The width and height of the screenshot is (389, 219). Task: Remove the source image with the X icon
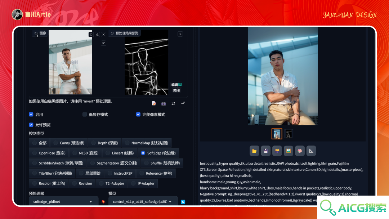click(104, 35)
